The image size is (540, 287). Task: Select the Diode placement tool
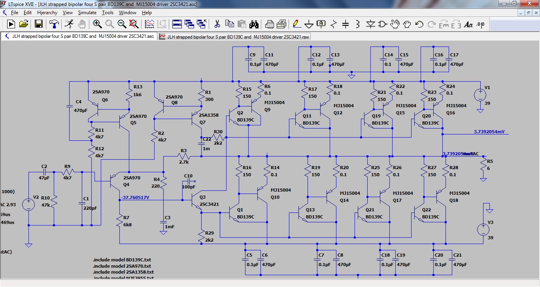pyautogui.click(x=370, y=24)
